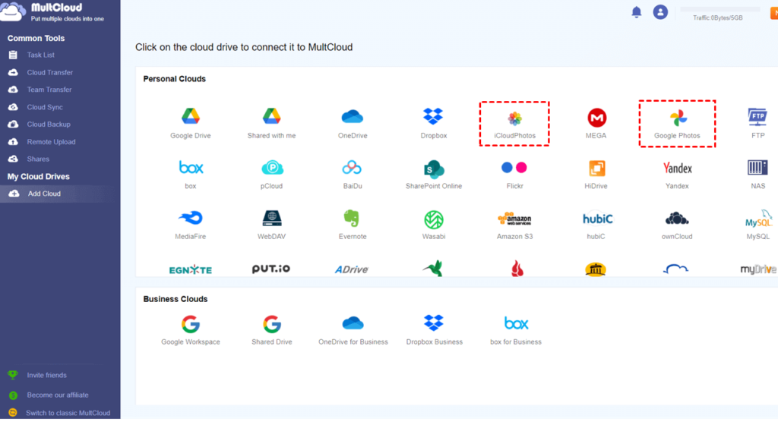
Task: Add the myDrive cloud logo
Action: tap(759, 269)
